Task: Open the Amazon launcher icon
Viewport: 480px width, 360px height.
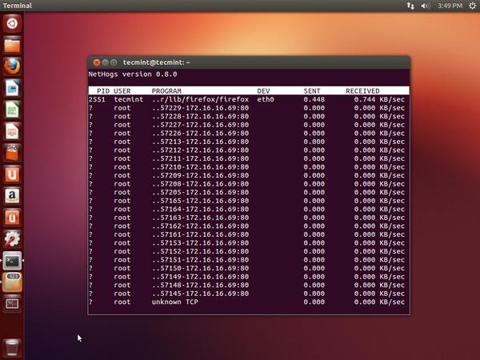Action: coord(12,196)
